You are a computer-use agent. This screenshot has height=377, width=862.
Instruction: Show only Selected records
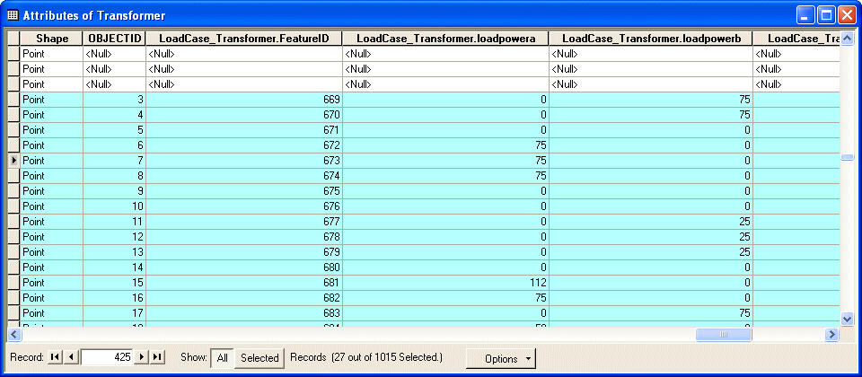[259, 357]
